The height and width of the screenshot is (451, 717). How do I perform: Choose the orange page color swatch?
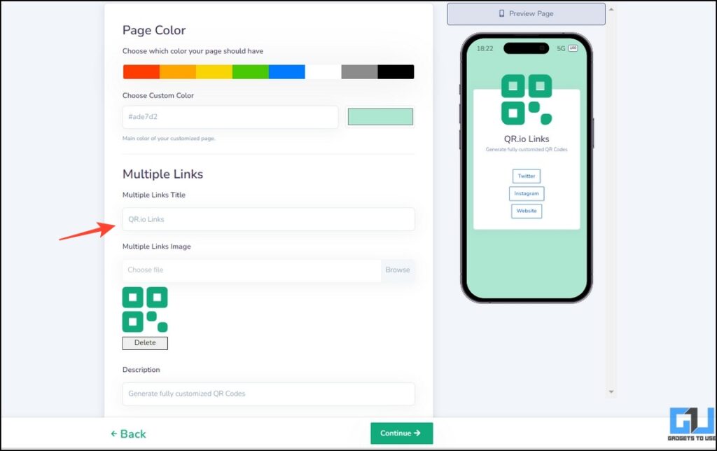coord(178,72)
